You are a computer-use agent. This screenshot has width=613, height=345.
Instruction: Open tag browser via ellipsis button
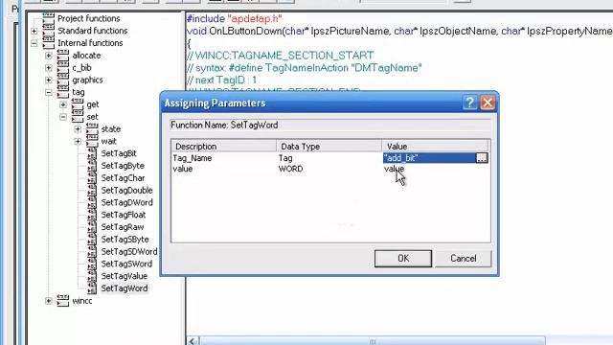coord(482,158)
